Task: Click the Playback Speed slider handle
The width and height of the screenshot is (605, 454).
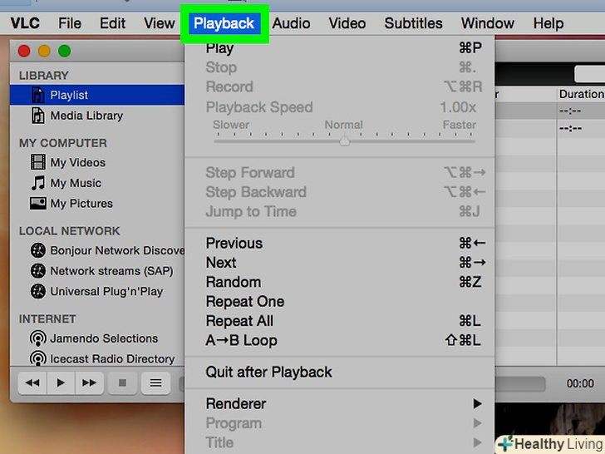Action: [x=345, y=141]
